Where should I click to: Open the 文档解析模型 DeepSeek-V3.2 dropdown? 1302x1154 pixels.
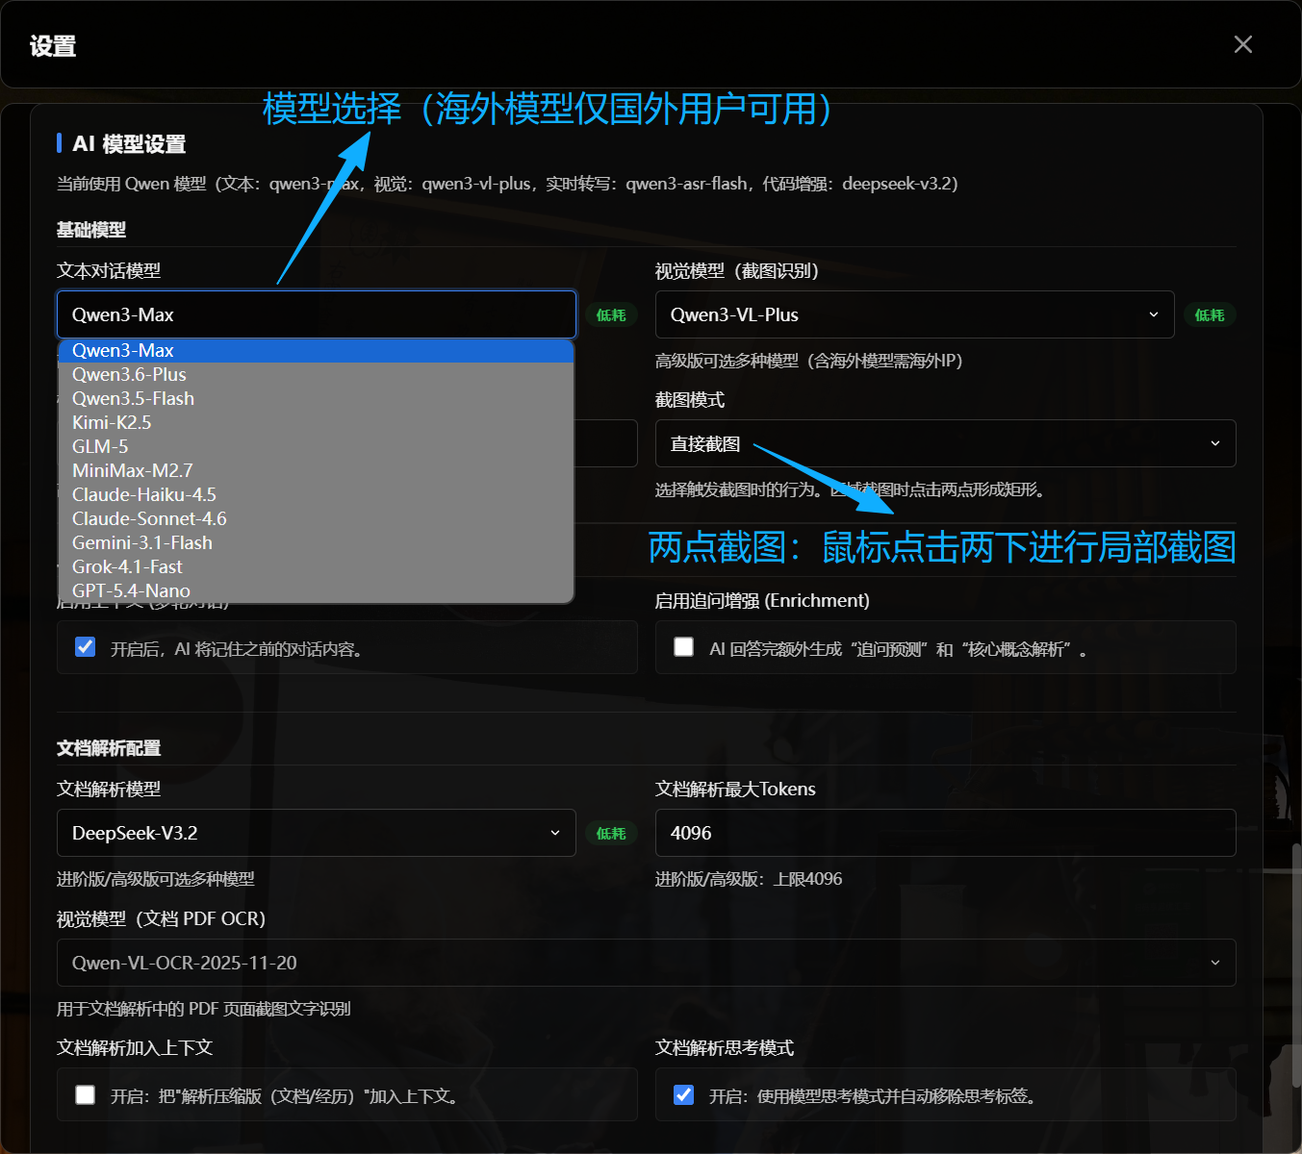tap(317, 833)
